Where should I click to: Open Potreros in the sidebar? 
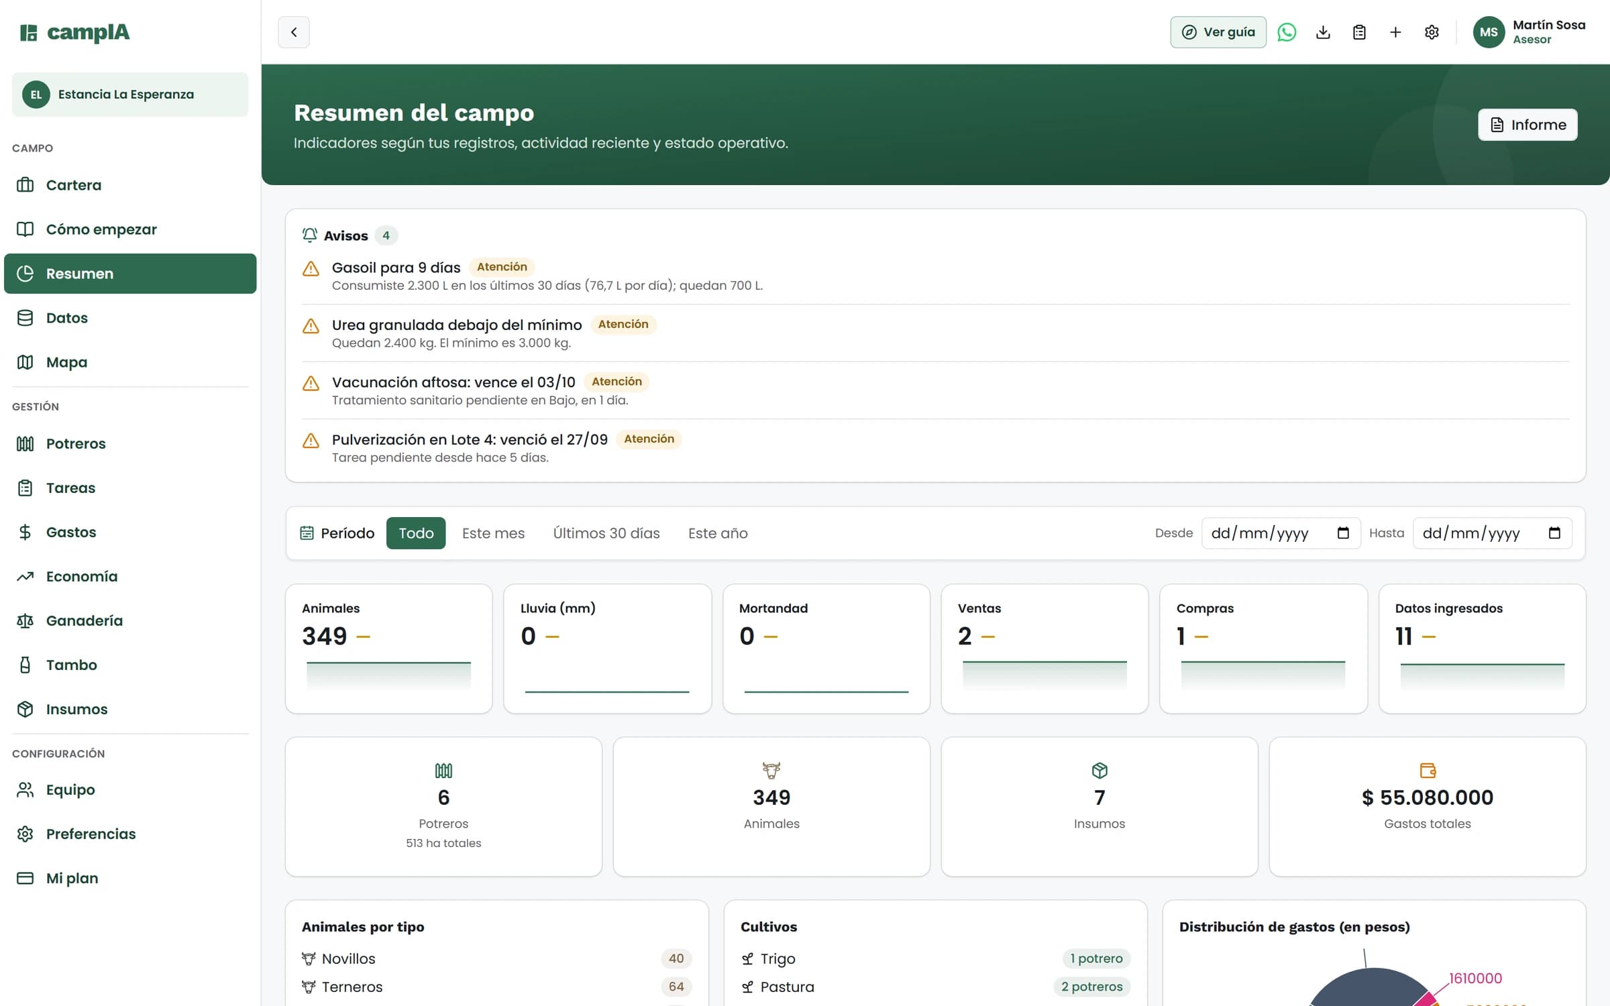coord(130,443)
